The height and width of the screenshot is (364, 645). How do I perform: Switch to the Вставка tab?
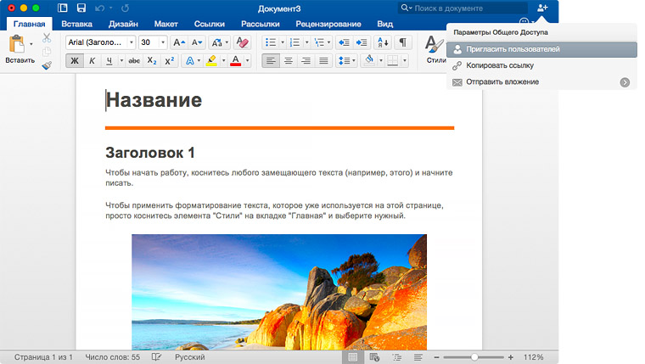tap(77, 25)
